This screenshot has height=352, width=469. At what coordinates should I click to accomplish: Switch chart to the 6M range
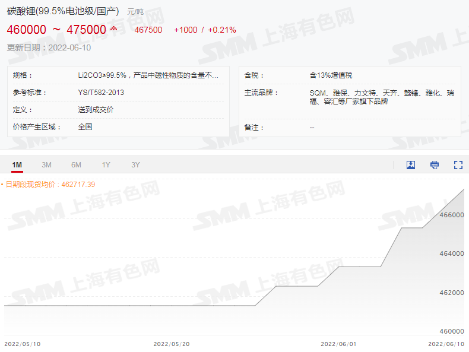(x=76, y=165)
